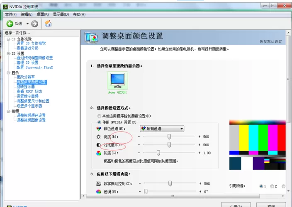The width and height of the screenshot is (292, 207).
Task: Open the 编辑(E) menu
Action: coord(27,14)
